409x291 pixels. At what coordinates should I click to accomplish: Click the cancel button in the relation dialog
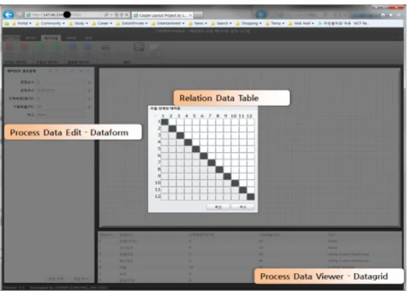click(243, 207)
